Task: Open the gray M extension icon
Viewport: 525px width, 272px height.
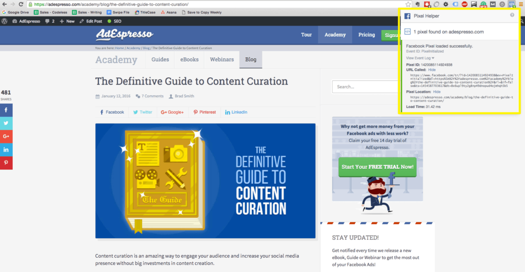Action: point(493,4)
